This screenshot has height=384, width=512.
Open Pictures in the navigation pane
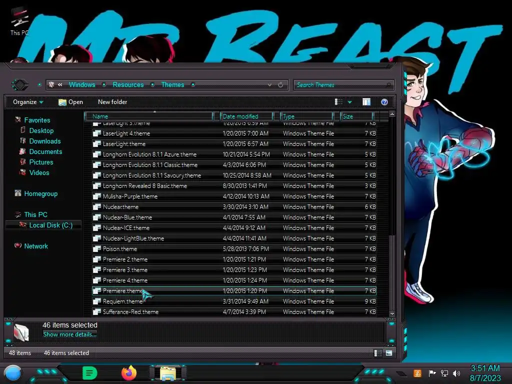(x=41, y=162)
